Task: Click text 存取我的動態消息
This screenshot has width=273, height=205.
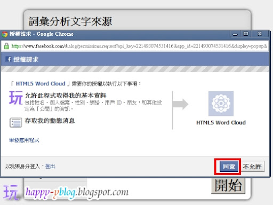Action: pyautogui.click(x=50, y=121)
